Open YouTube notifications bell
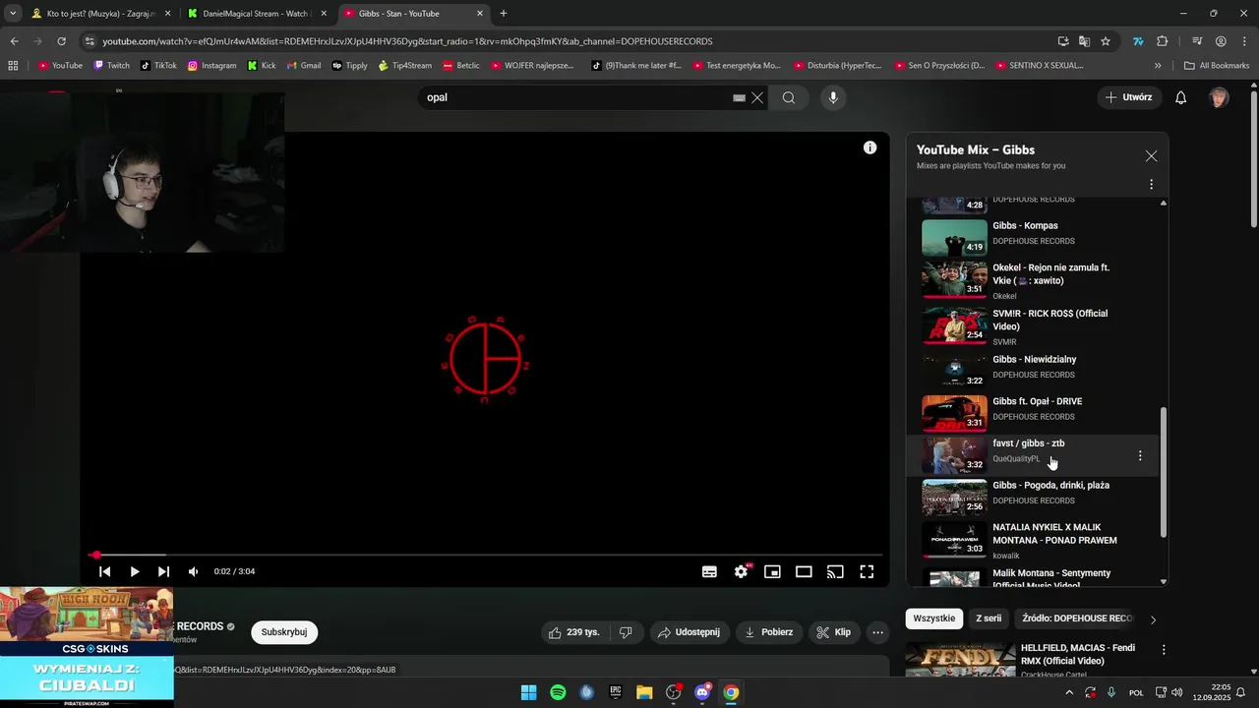 tap(1181, 97)
